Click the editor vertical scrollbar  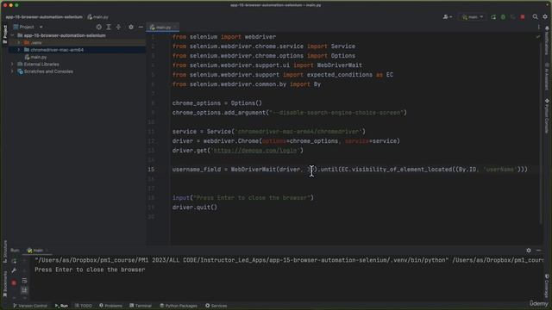[x=541, y=133]
